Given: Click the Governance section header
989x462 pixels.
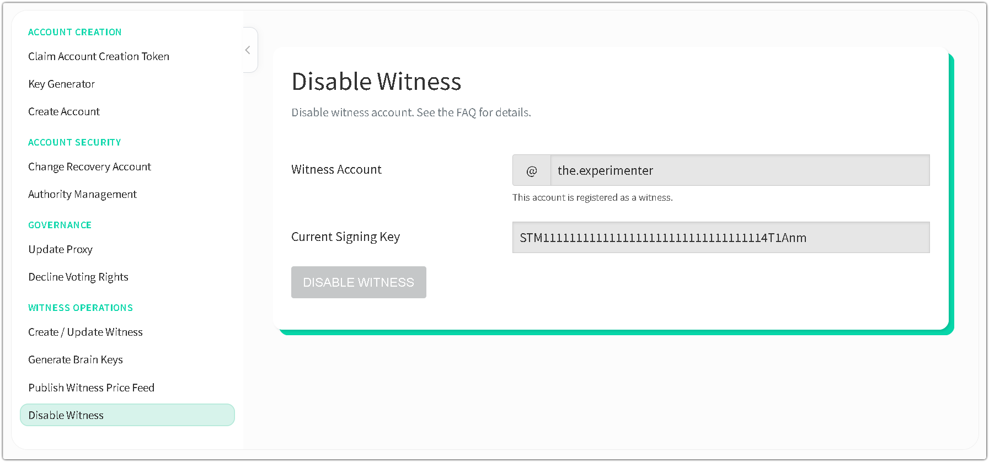Looking at the screenshot, I should pyautogui.click(x=60, y=225).
